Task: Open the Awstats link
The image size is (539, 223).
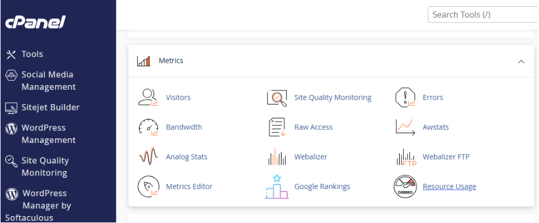Action: 436,127
